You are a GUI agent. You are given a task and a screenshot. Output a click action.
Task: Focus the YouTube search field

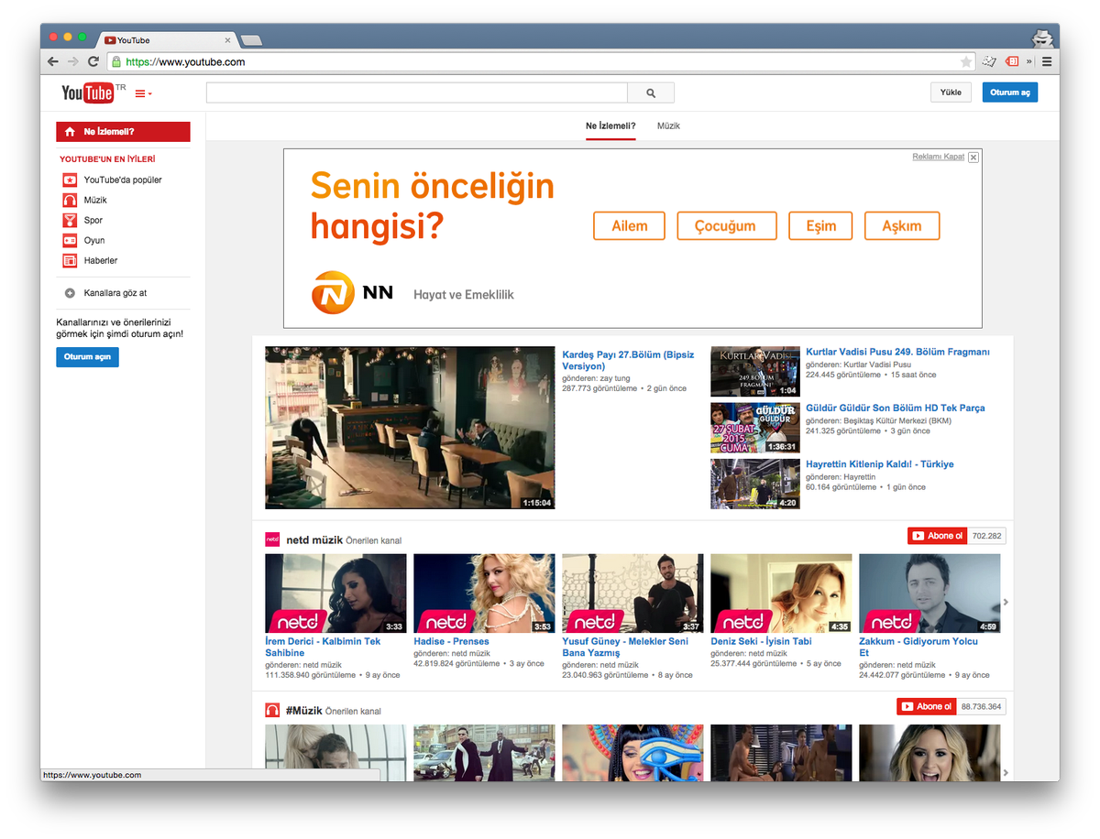tap(417, 93)
